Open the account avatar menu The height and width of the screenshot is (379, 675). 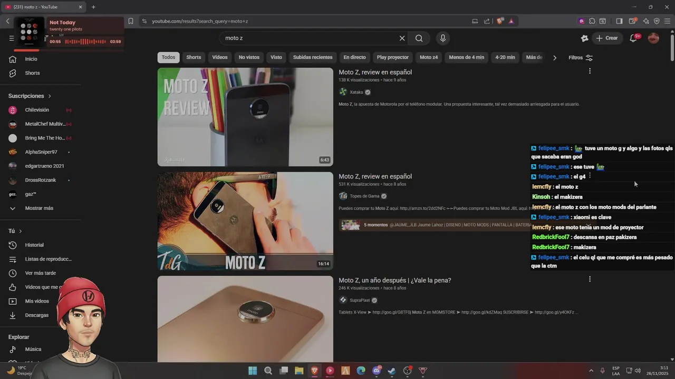[653, 38]
